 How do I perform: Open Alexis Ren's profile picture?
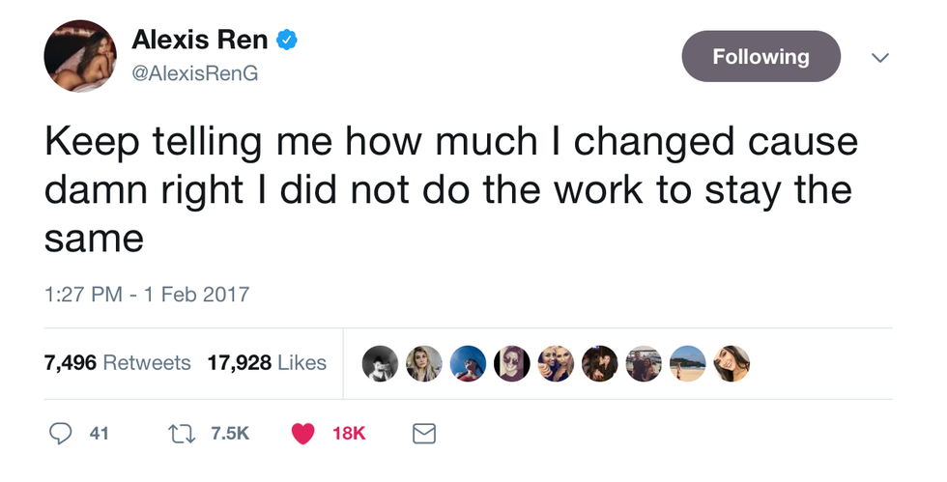click(80, 56)
